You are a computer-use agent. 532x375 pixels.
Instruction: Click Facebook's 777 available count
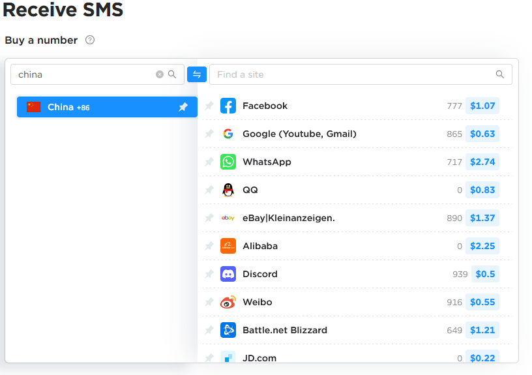(x=454, y=106)
